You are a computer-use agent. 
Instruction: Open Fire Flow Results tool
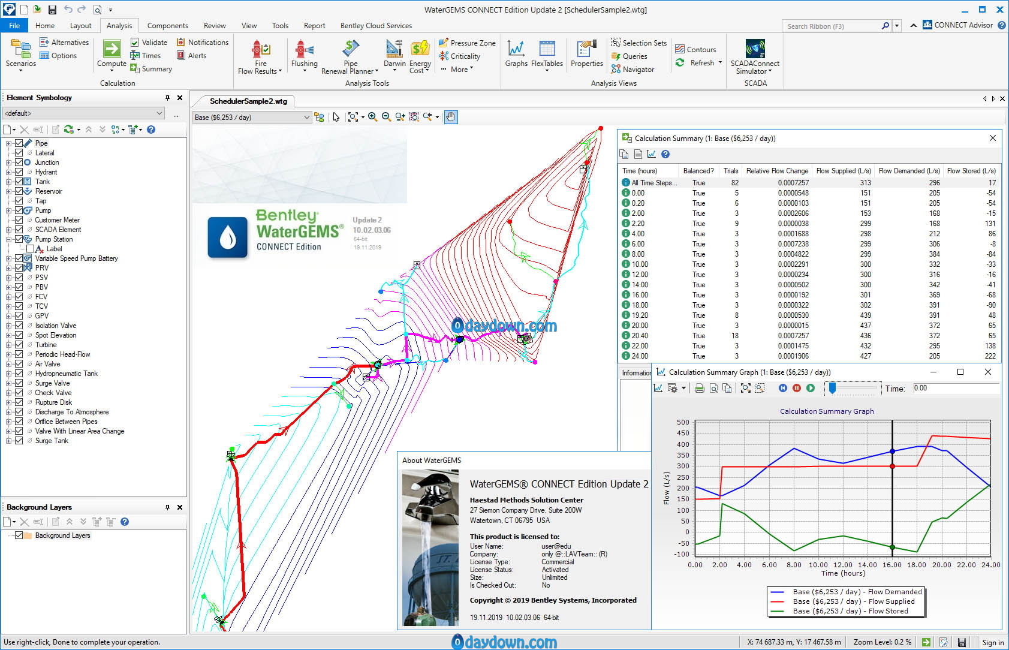point(260,56)
